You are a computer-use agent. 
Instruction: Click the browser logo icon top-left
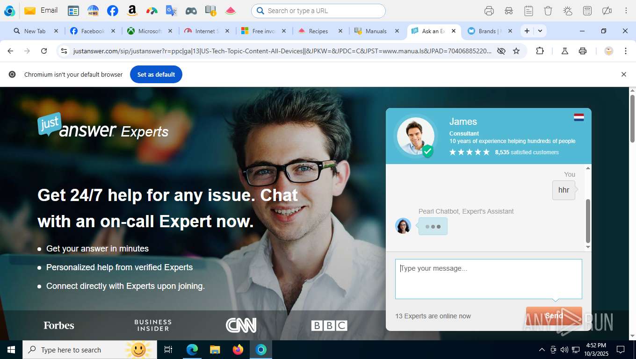(9, 11)
